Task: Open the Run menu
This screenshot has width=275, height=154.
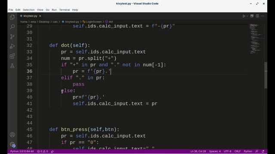Action: click(x=54, y=10)
